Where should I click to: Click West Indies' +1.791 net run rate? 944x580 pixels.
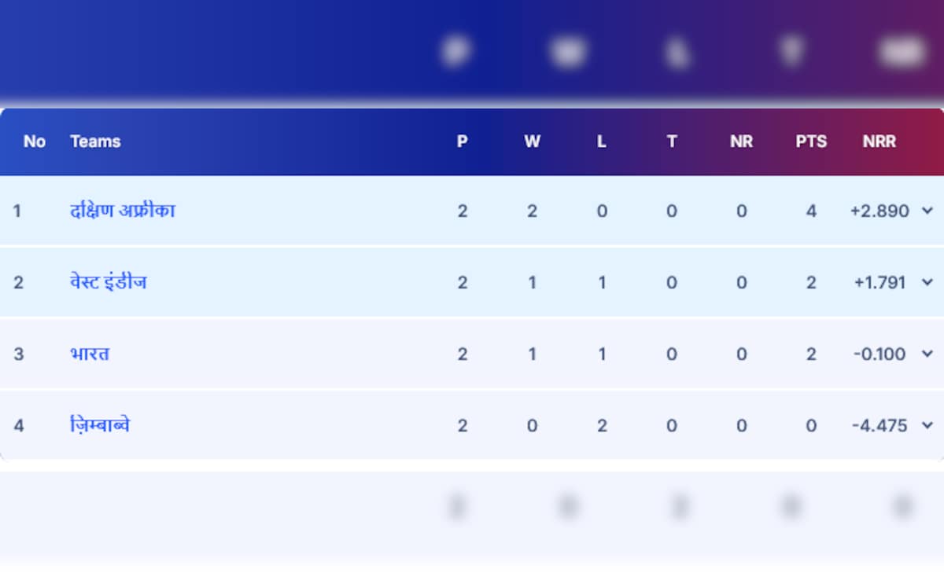880,282
